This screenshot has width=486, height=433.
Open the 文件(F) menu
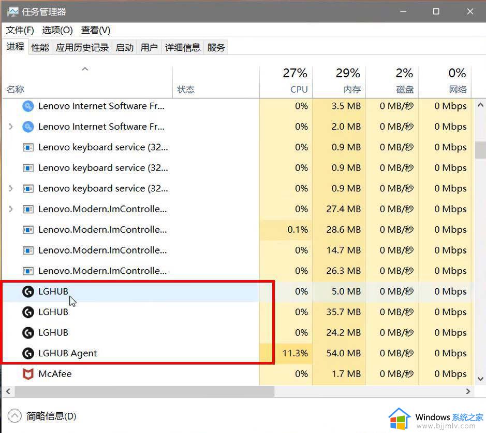tap(20, 30)
